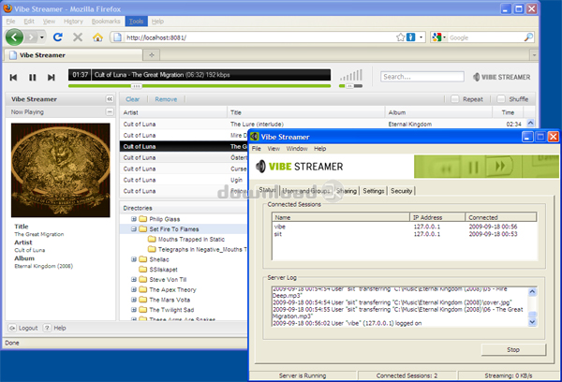Screen dimensions: 562x382
Task: Toggle the Repeat checkbox
Action: pos(455,99)
